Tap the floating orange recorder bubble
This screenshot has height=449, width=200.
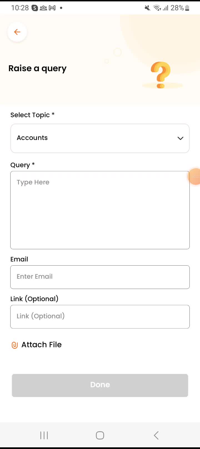tap(195, 176)
